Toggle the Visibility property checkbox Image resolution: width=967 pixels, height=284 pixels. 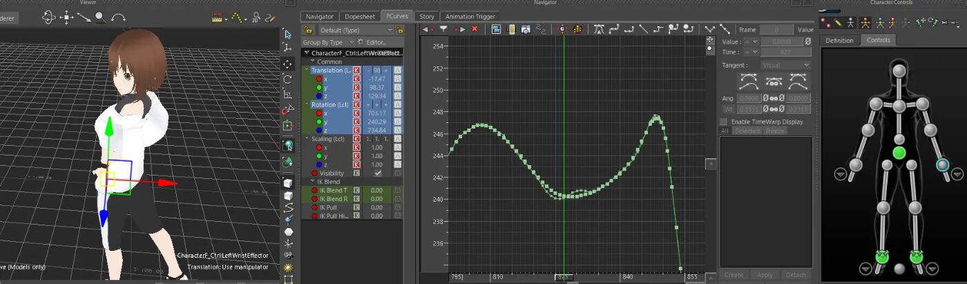378,173
